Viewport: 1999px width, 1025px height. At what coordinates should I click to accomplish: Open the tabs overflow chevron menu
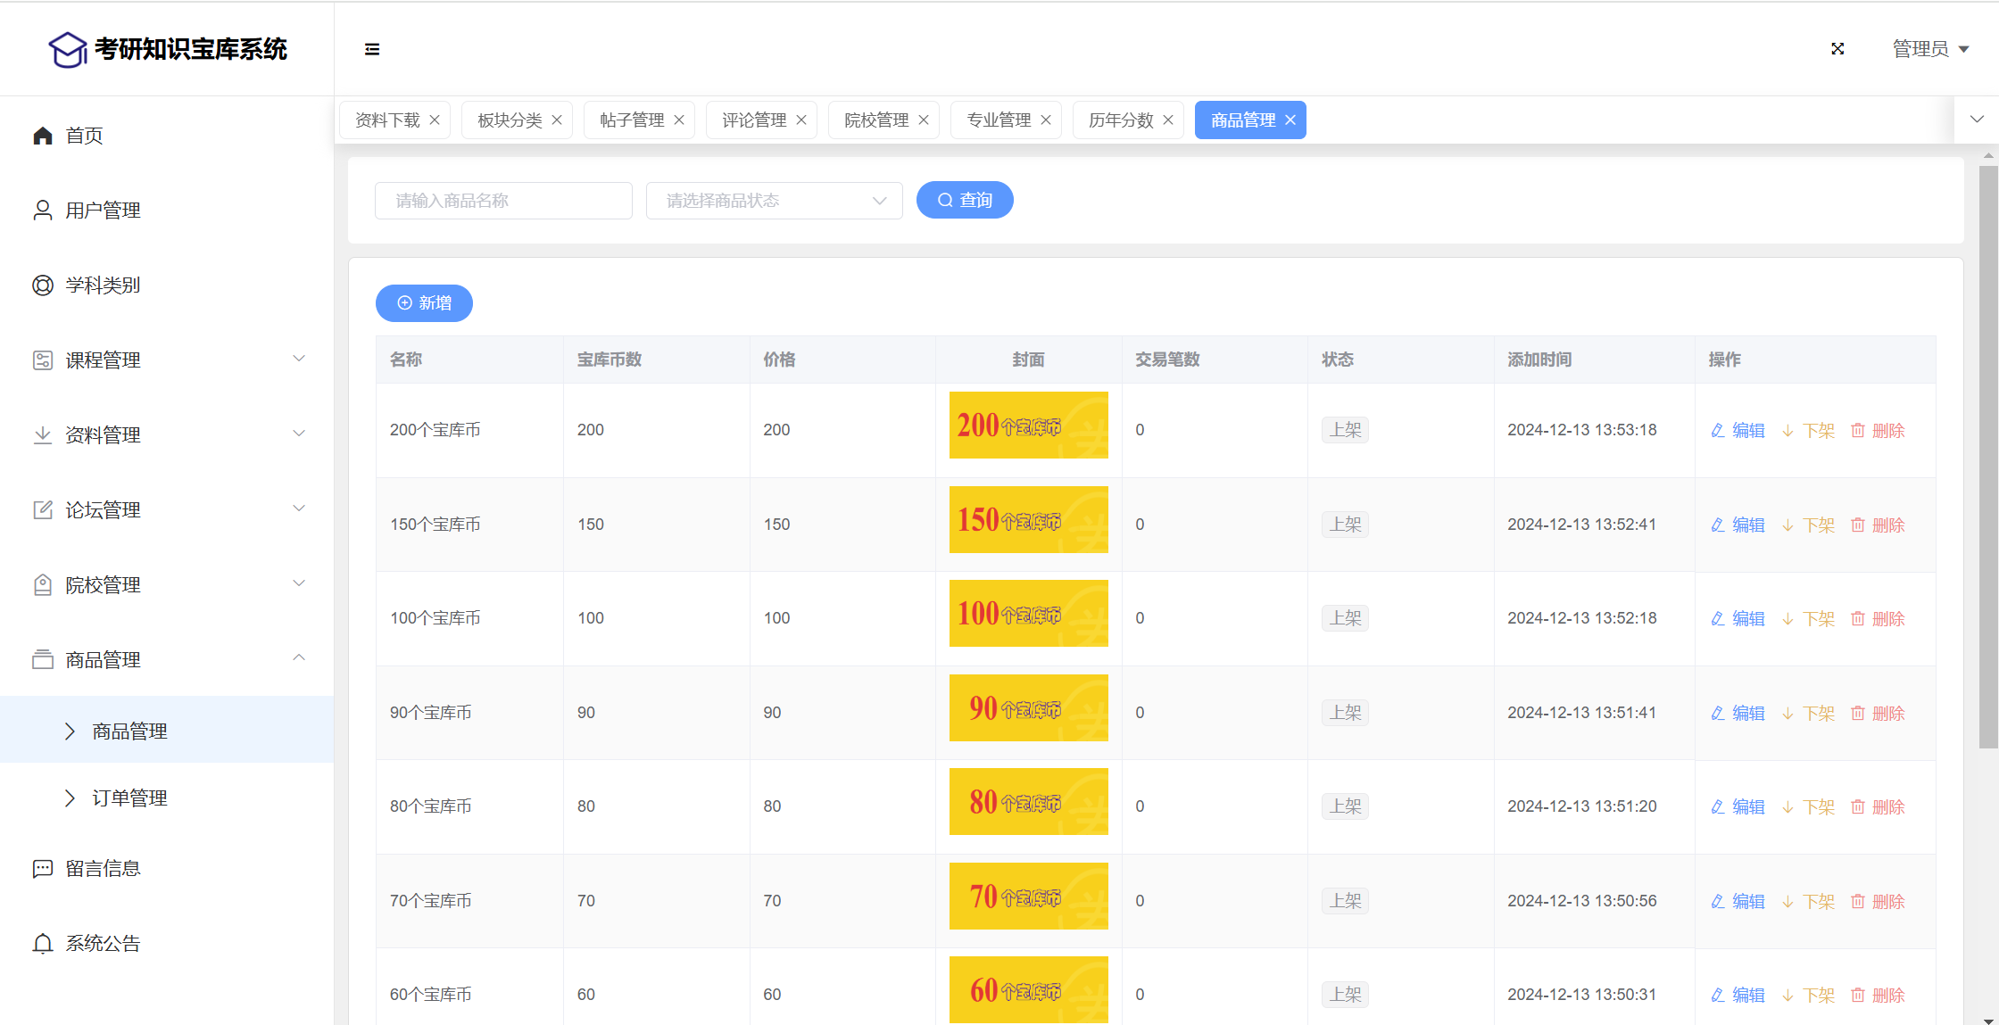1977,120
